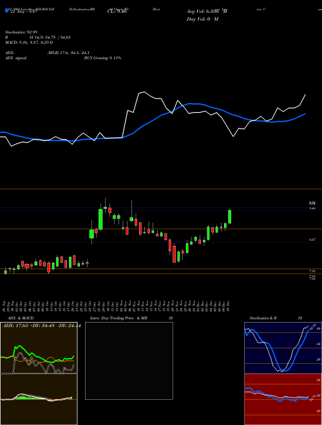Click the 9.46 price axis label
Viewport: 322px width, 425px height.
point(312,208)
